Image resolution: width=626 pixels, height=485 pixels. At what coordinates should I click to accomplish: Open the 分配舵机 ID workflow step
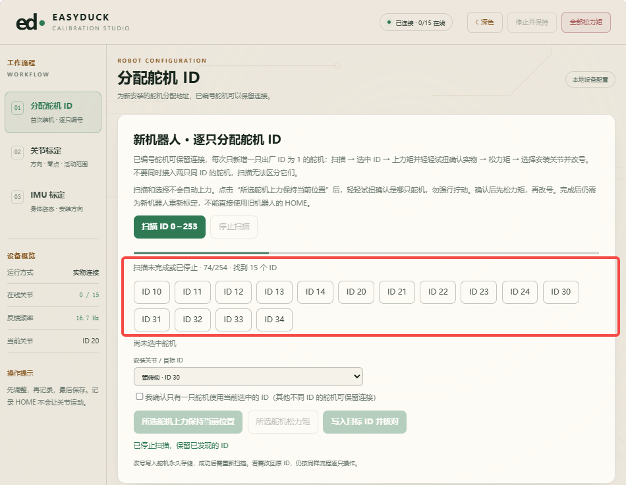[x=53, y=112]
